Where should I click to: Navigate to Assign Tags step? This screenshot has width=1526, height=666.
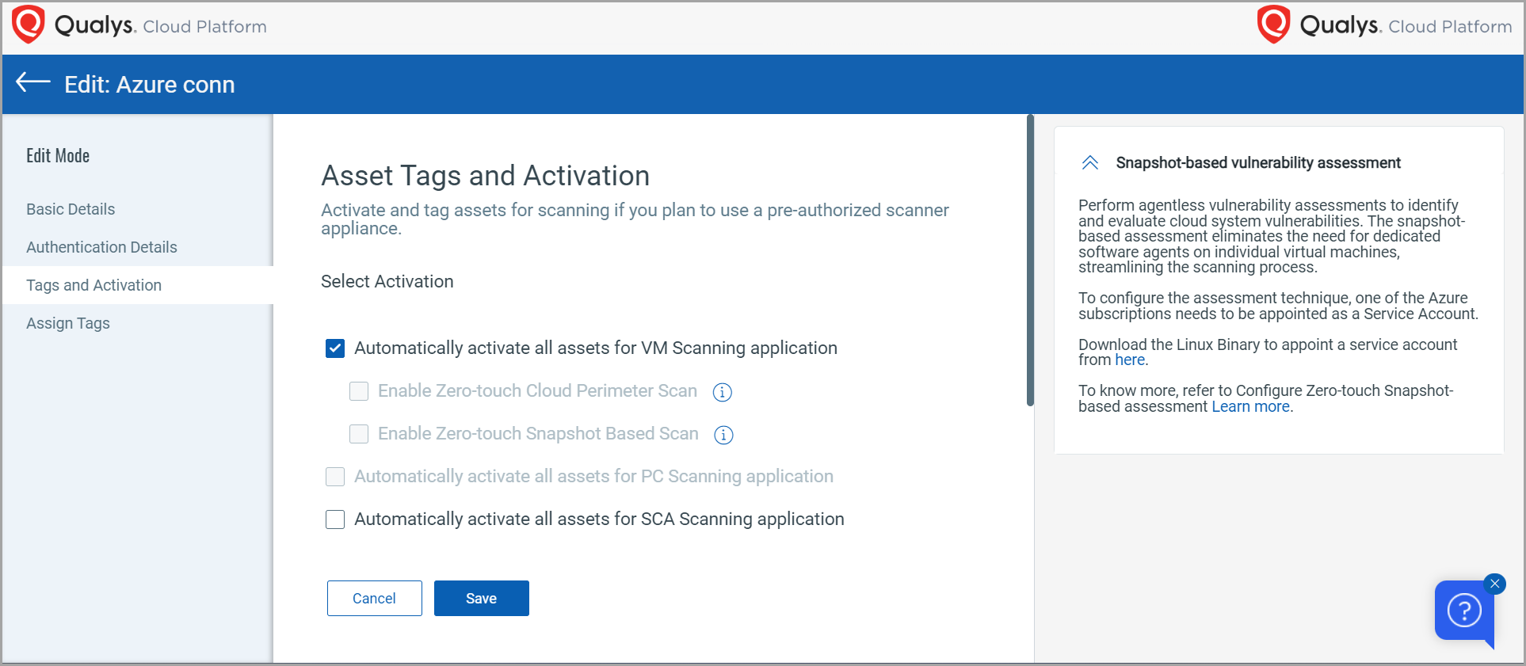(68, 323)
